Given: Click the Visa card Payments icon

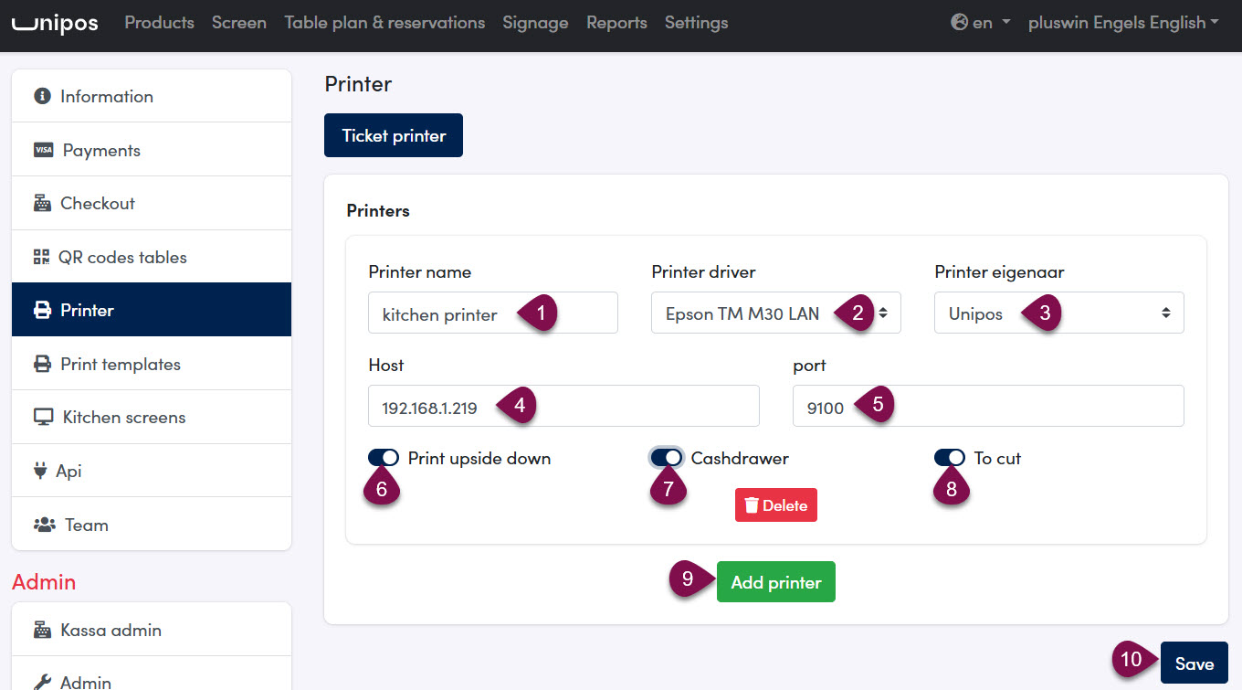Looking at the screenshot, I should (x=43, y=150).
